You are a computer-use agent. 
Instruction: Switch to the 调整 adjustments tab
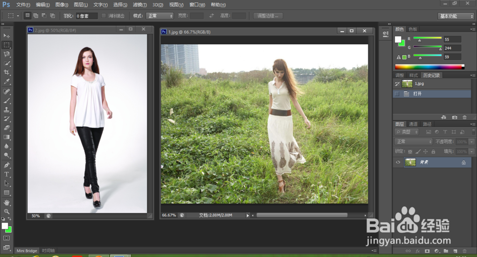399,75
